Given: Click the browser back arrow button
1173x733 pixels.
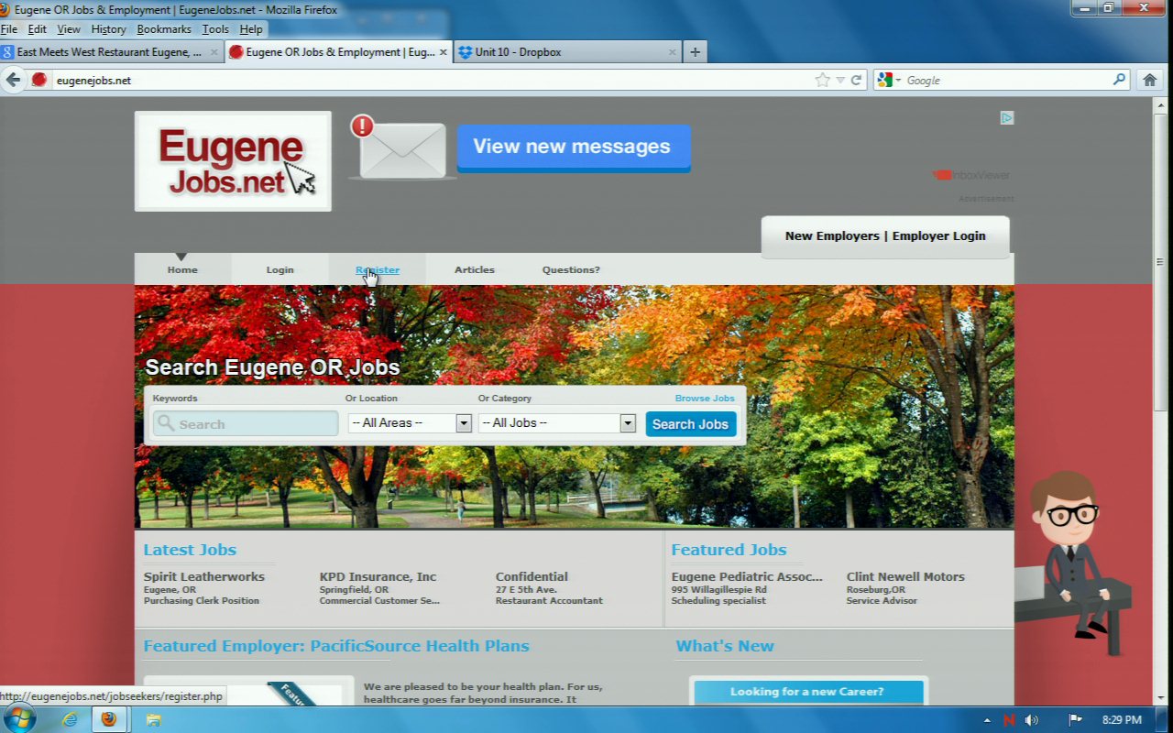Looking at the screenshot, I should click(x=13, y=80).
